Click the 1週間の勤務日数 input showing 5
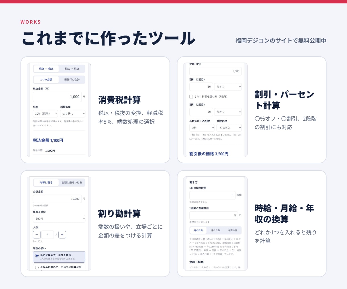Image resolution: width=347 pixels, height=289 pixels. click(214, 216)
